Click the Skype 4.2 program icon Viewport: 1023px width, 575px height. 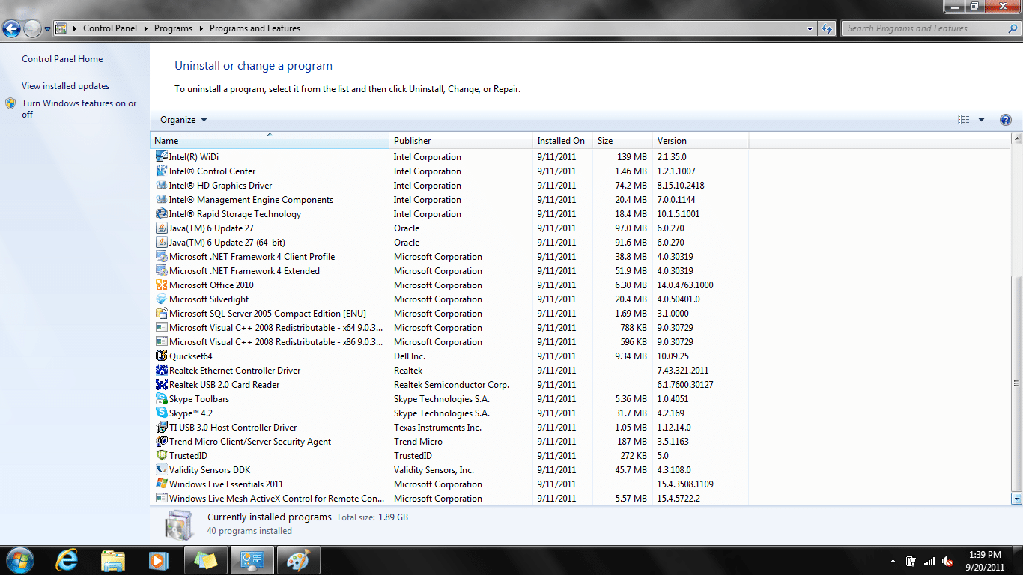(161, 413)
